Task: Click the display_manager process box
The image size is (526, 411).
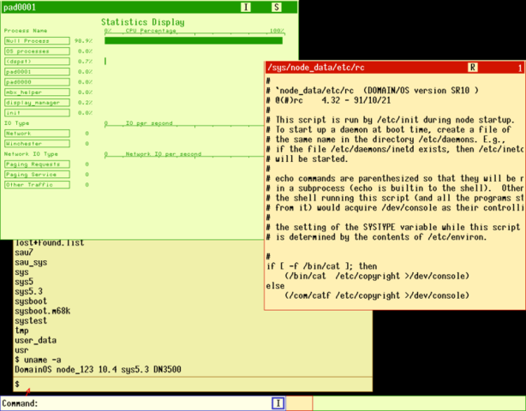Action: coord(37,103)
